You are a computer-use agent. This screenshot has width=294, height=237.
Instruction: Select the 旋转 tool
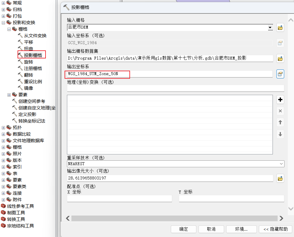[x=29, y=62]
